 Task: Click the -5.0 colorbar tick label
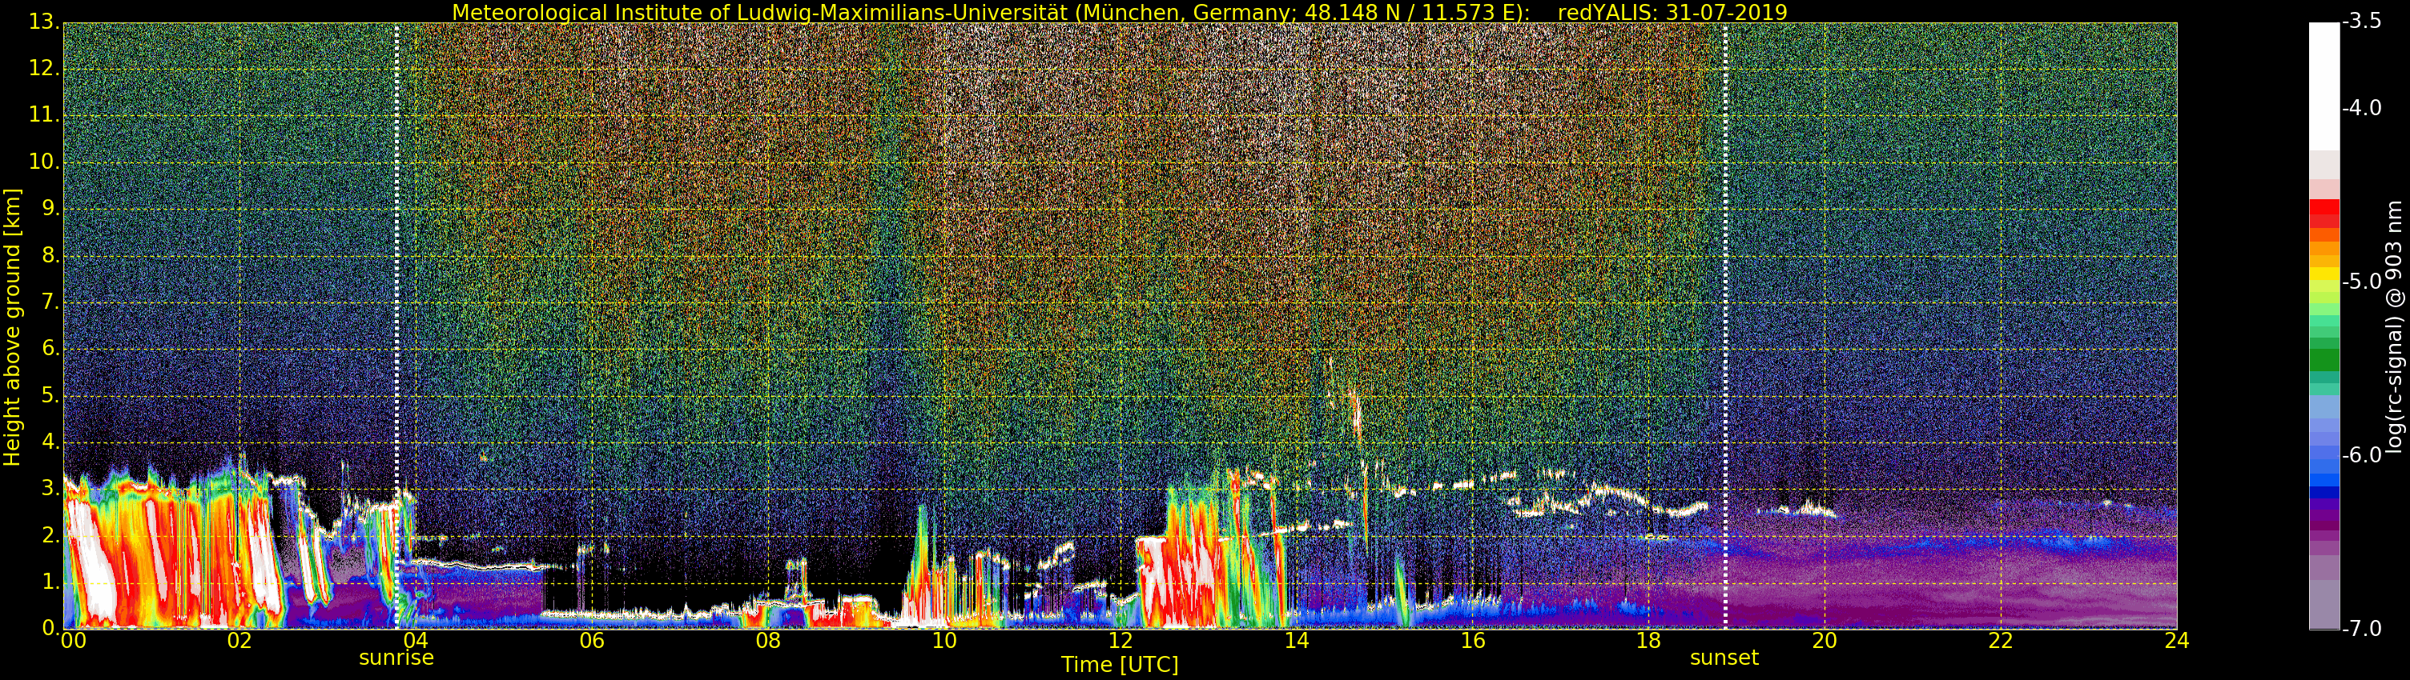pos(2362,281)
